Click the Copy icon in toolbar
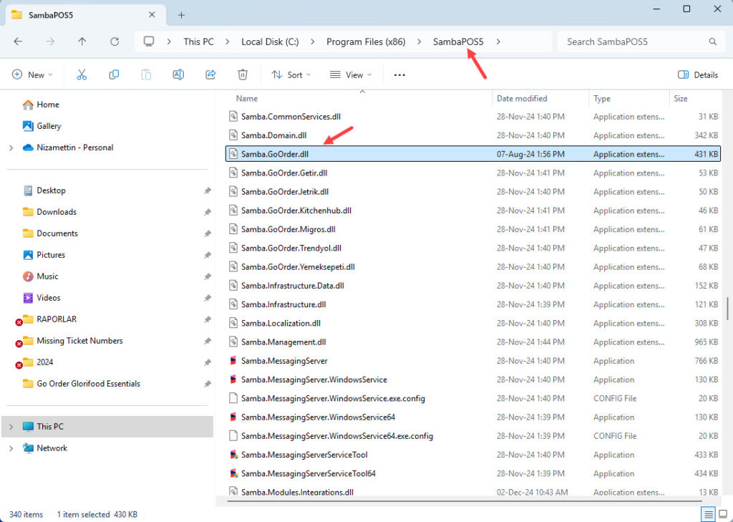This screenshot has height=522, width=733. (x=114, y=75)
